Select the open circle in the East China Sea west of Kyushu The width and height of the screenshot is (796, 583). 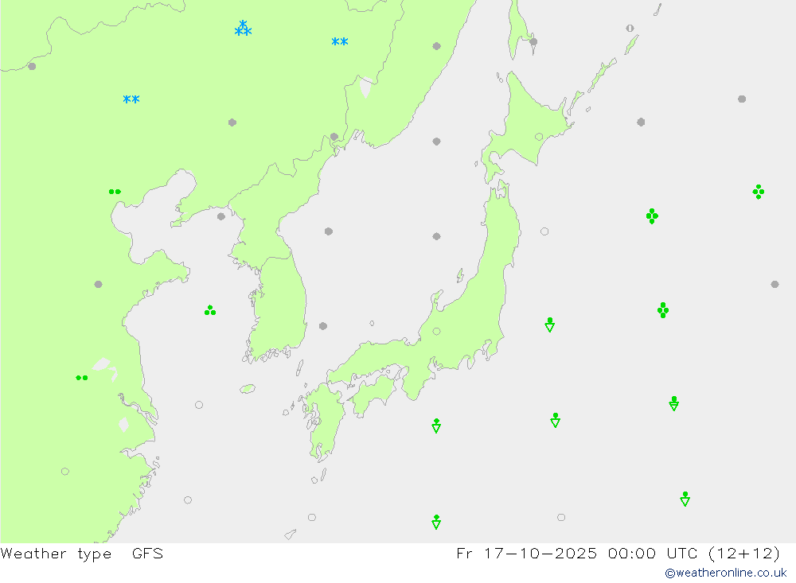point(199,405)
